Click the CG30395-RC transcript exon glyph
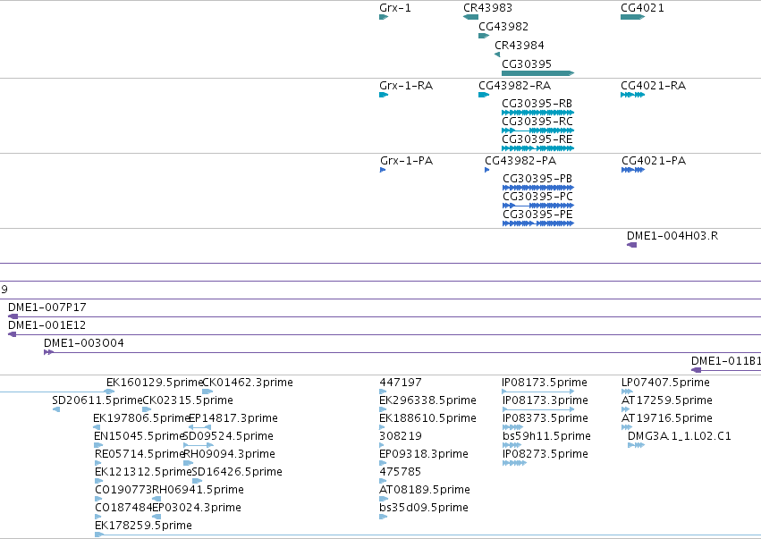Screen dimensions: 761x539 point(537,131)
